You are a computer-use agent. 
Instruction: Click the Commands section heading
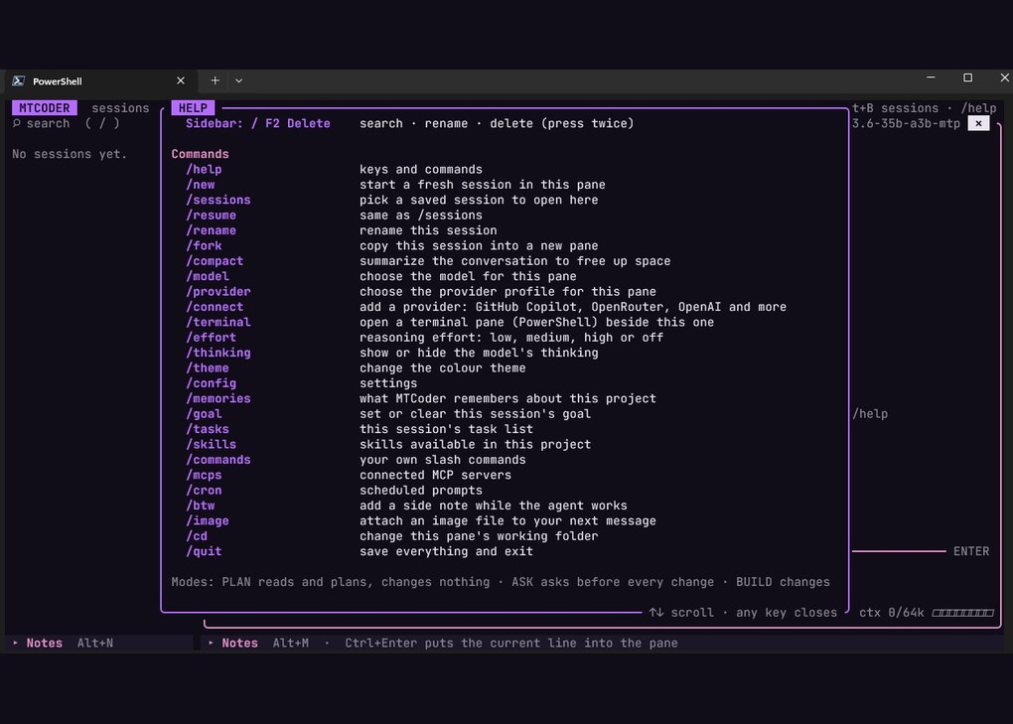point(201,154)
